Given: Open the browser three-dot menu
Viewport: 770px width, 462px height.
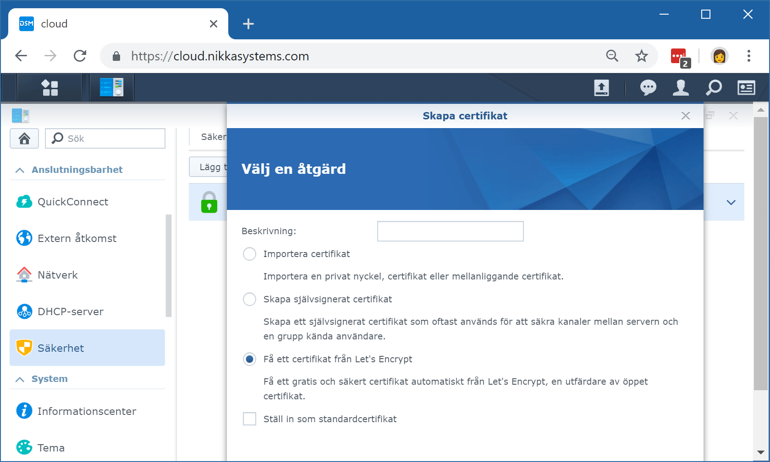Looking at the screenshot, I should point(749,56).
